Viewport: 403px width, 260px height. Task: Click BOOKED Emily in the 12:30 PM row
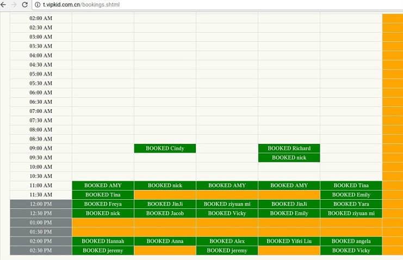pos(289,213)
